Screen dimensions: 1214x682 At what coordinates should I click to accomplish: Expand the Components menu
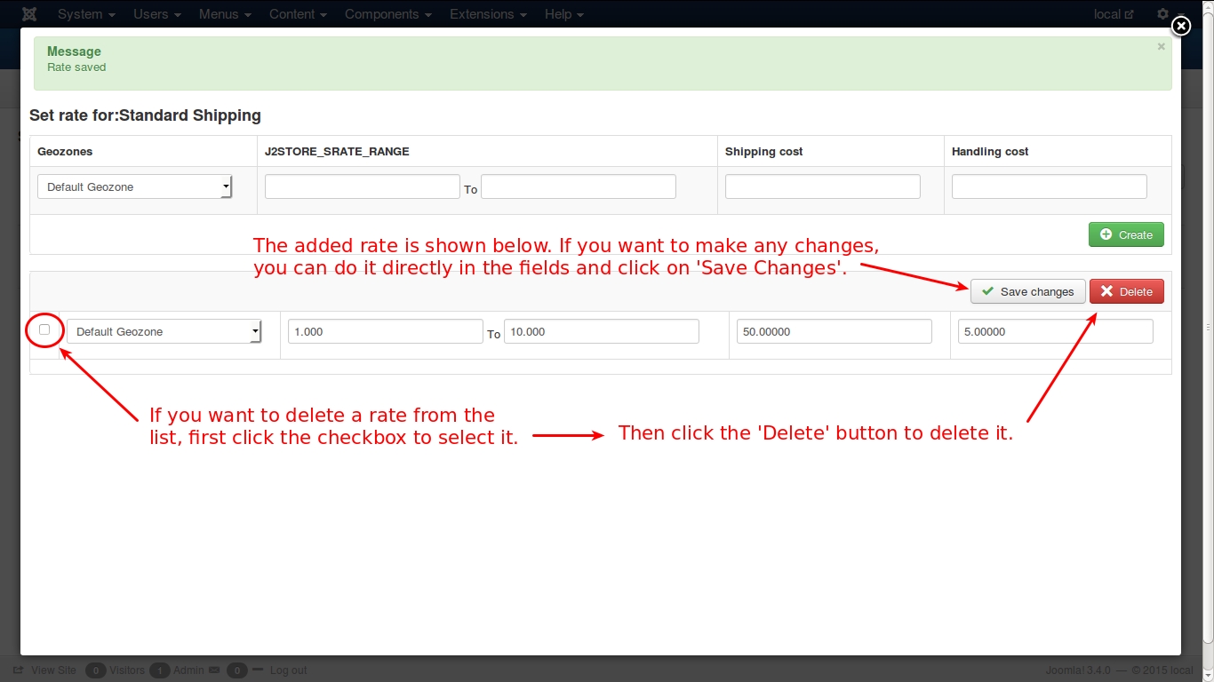387,14
